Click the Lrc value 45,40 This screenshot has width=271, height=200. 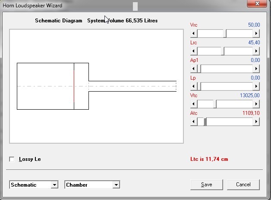254,43
